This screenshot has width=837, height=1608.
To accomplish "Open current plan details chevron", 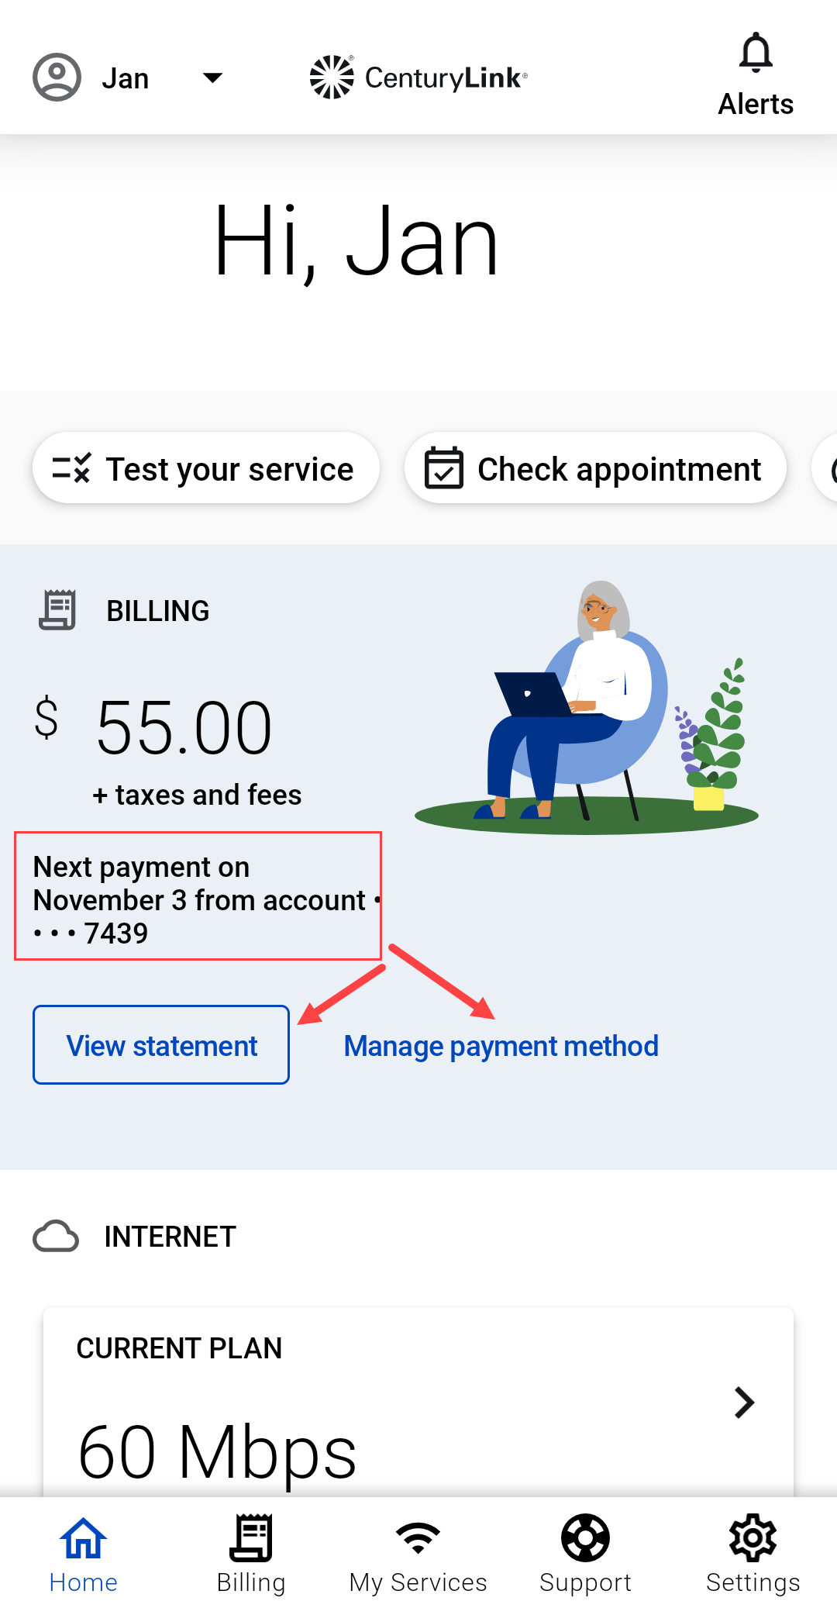I will point(744,1403).
